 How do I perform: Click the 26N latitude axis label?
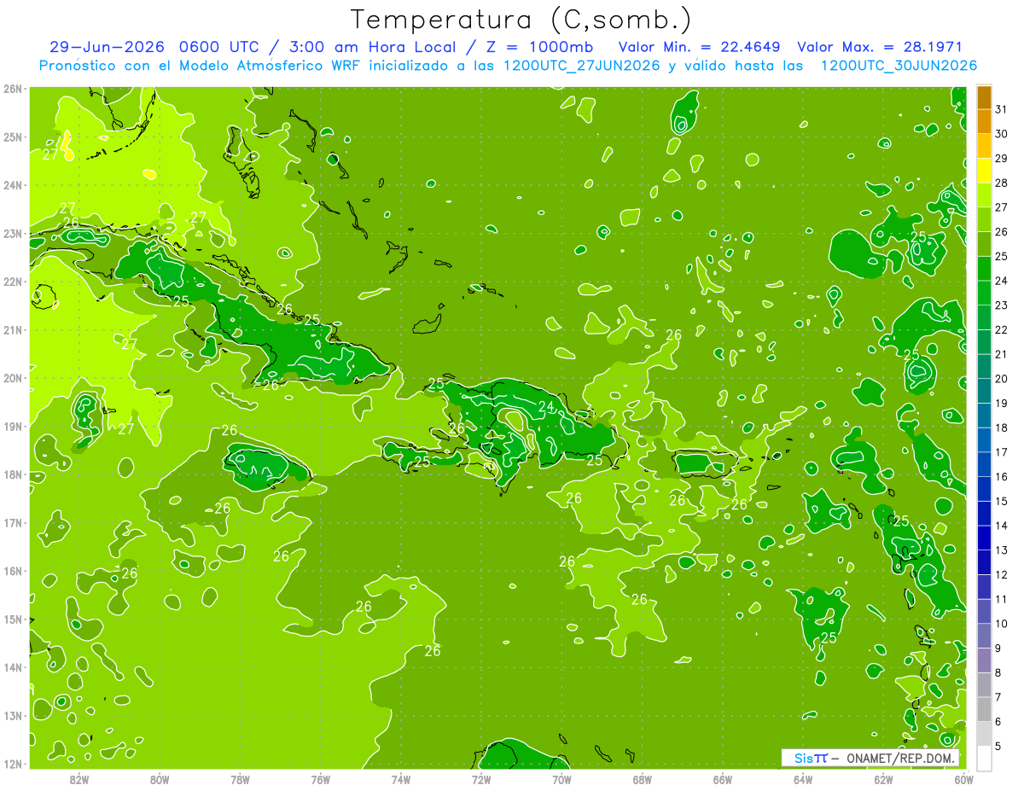pyautogui.click(x=13, y=89)
